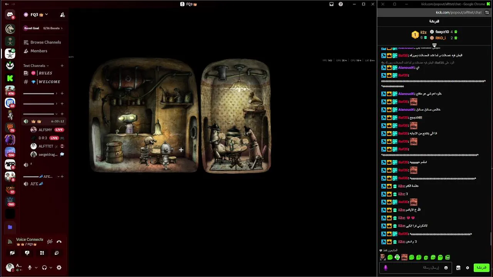Open microphone input options arrow
The height and width of the screenshot is (277, 493).
coord(36,267)
